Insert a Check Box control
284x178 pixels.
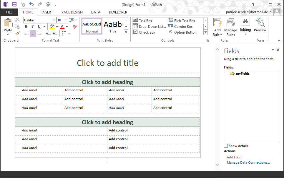click(145, 32)
